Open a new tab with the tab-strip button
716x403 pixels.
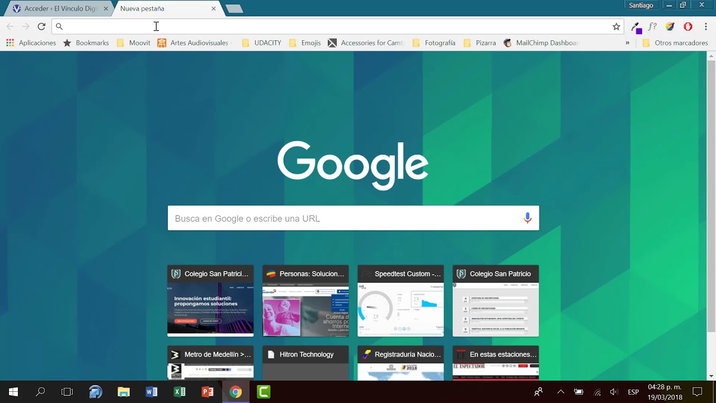click(x=234, y=8)
